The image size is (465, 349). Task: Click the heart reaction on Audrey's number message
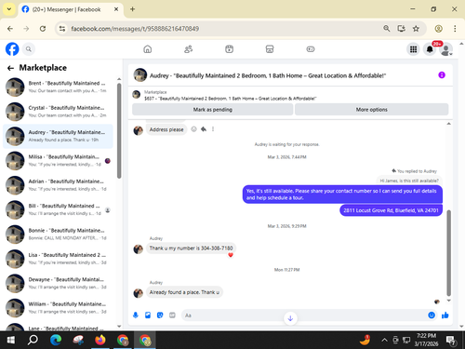pos(231,255)
